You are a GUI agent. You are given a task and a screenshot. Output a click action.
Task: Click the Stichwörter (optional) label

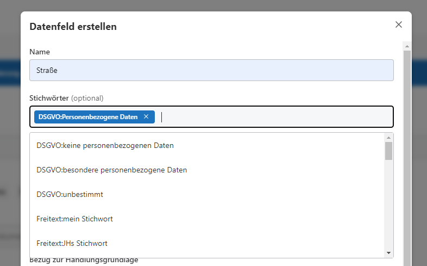coord(66,98)
